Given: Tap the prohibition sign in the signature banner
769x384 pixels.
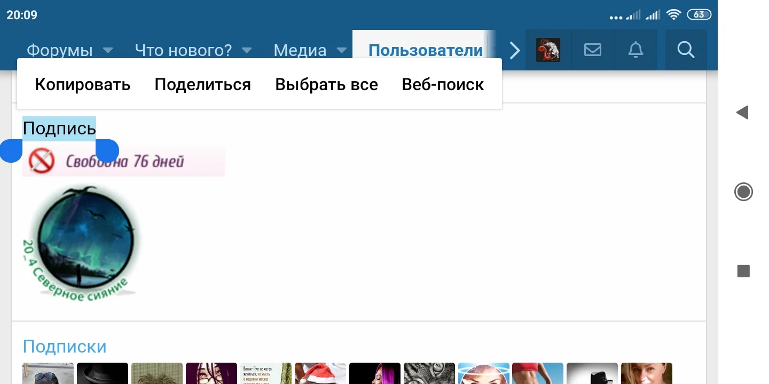Looking at the screenshot, I should click(x=43, y=160).
